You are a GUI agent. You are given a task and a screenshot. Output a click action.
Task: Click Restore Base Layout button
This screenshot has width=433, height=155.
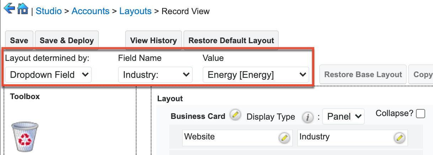point(363,74)
